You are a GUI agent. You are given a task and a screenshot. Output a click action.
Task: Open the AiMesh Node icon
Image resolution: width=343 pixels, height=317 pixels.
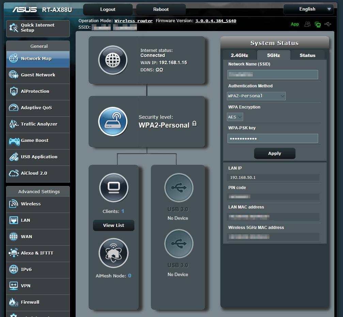(114, 253)
